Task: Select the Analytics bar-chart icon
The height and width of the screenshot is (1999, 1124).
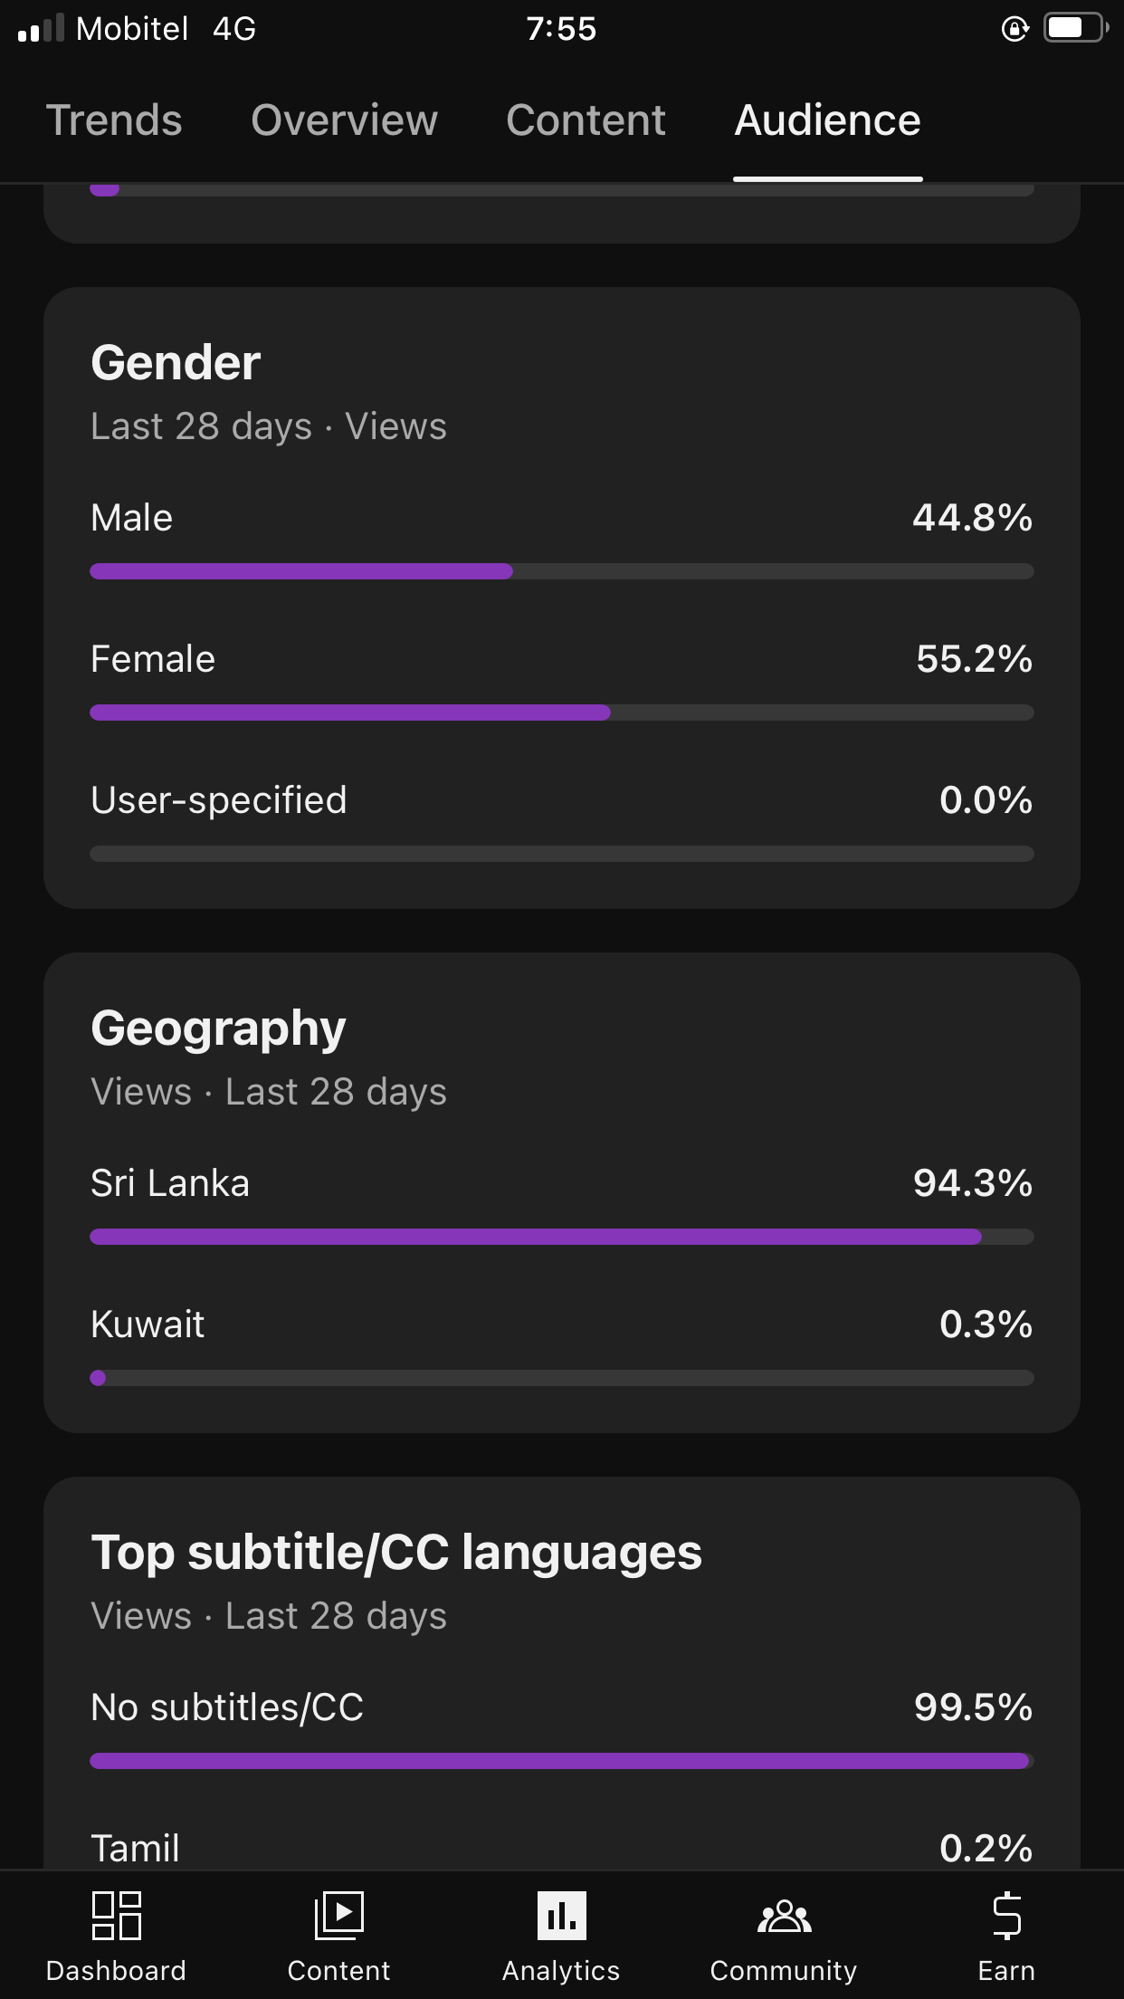Action: 561,1916
